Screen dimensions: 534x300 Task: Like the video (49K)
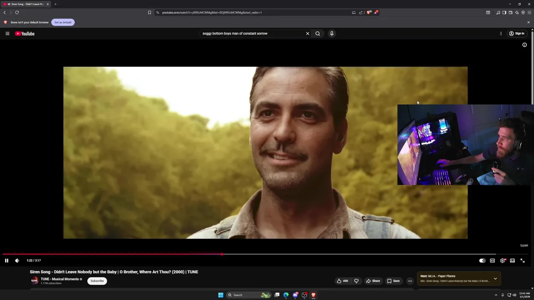[343, 281]
